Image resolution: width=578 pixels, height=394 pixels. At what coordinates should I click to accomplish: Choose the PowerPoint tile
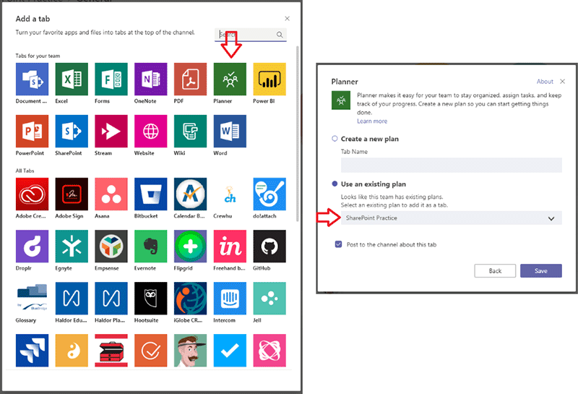tap(32, 131)
